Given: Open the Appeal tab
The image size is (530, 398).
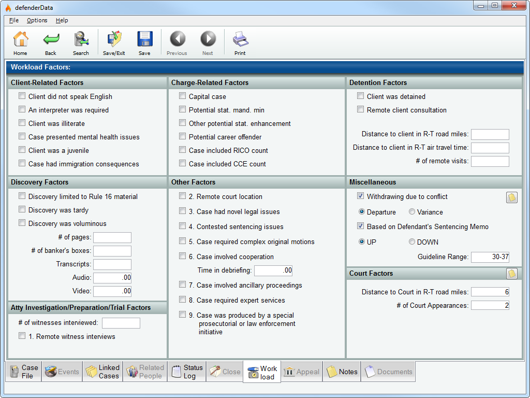Looking at the screenshot, I should pos(302,371).
